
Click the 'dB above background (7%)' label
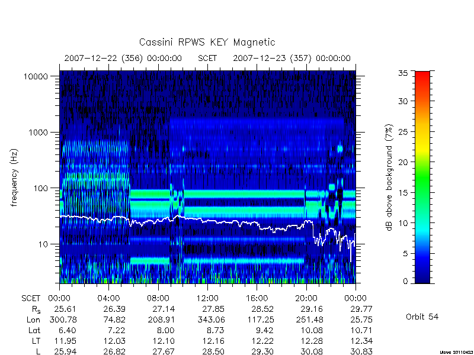pos(389,177)
